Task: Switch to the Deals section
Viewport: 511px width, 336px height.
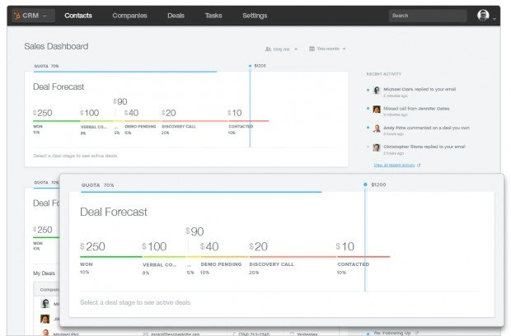Action: (x=176, y=16)
